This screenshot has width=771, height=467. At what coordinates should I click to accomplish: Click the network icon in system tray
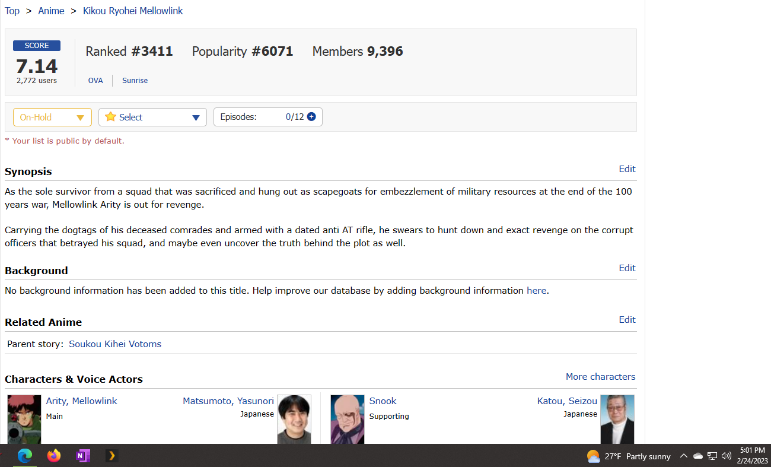tap(712, 456)
